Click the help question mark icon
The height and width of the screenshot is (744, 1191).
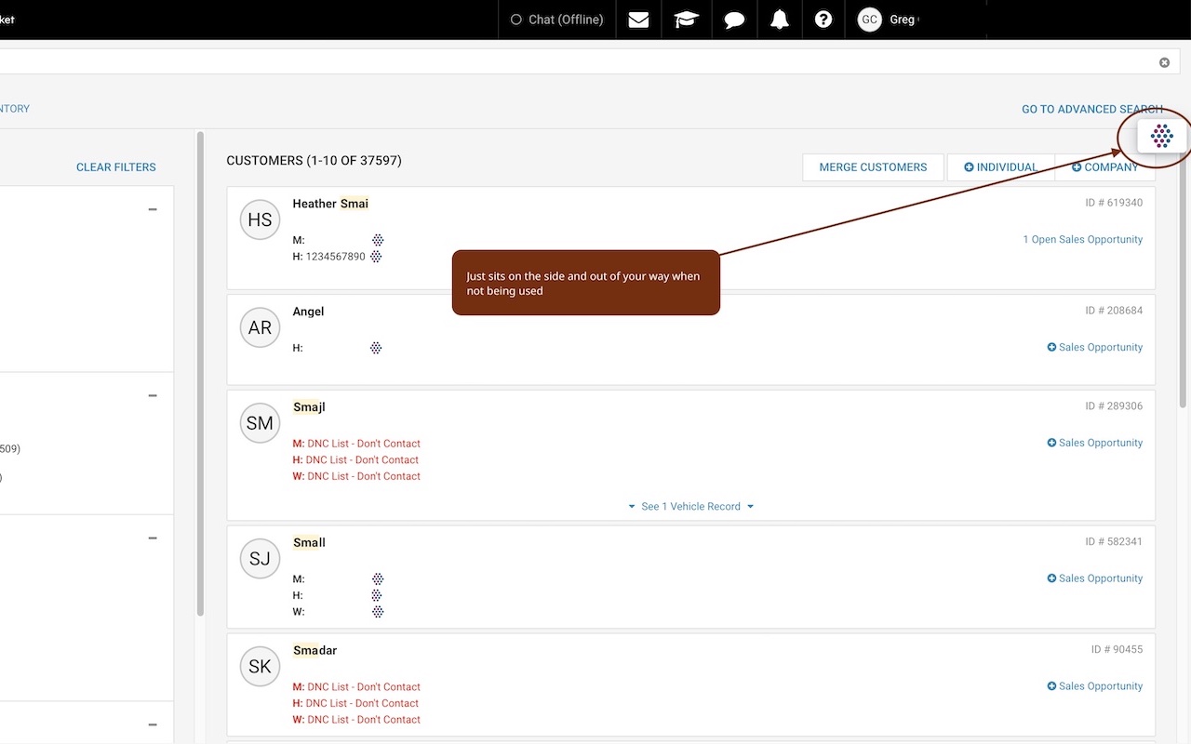[823, 20]
